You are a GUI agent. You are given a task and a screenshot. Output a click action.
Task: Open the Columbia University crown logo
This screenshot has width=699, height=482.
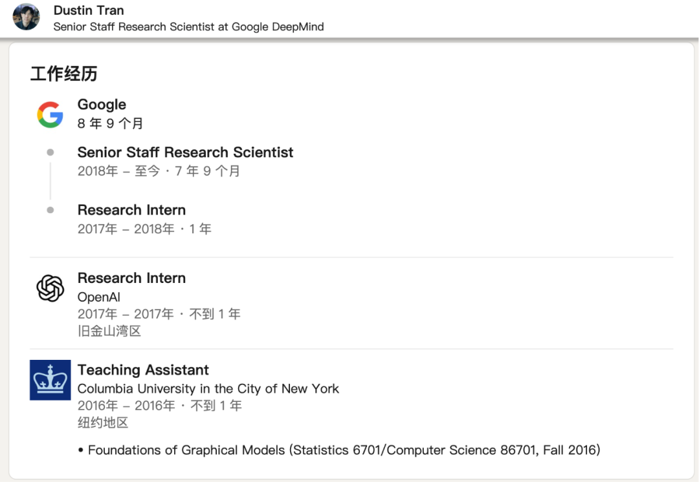click(x=50, y=380)
